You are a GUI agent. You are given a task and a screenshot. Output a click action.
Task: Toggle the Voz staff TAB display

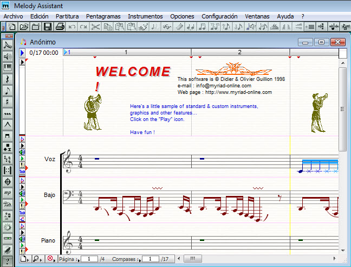[x=22, y=171]
